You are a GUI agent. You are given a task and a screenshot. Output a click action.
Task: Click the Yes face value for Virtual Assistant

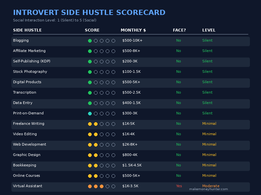click(179, 186)
